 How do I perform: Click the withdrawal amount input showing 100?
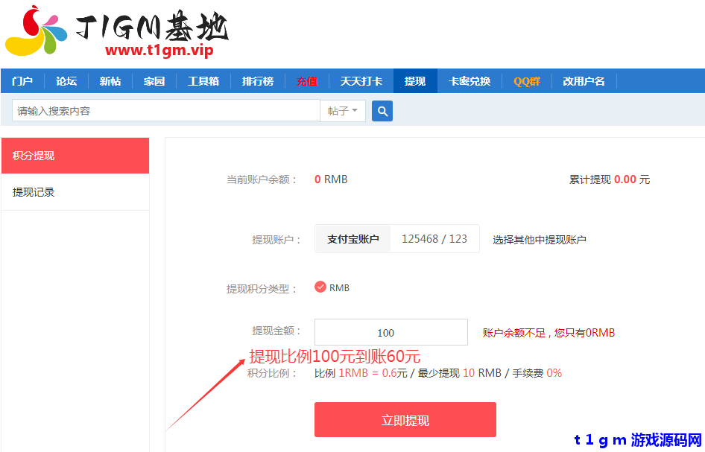(390, 331)
